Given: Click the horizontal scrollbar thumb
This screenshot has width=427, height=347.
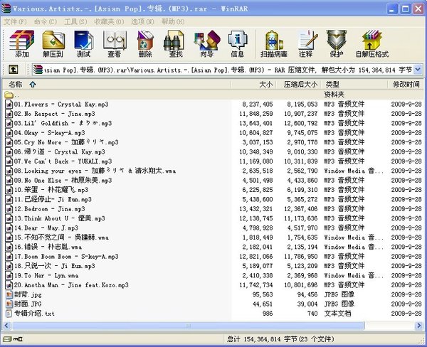Looking at the screenshot, I should (x=188, y=326).
